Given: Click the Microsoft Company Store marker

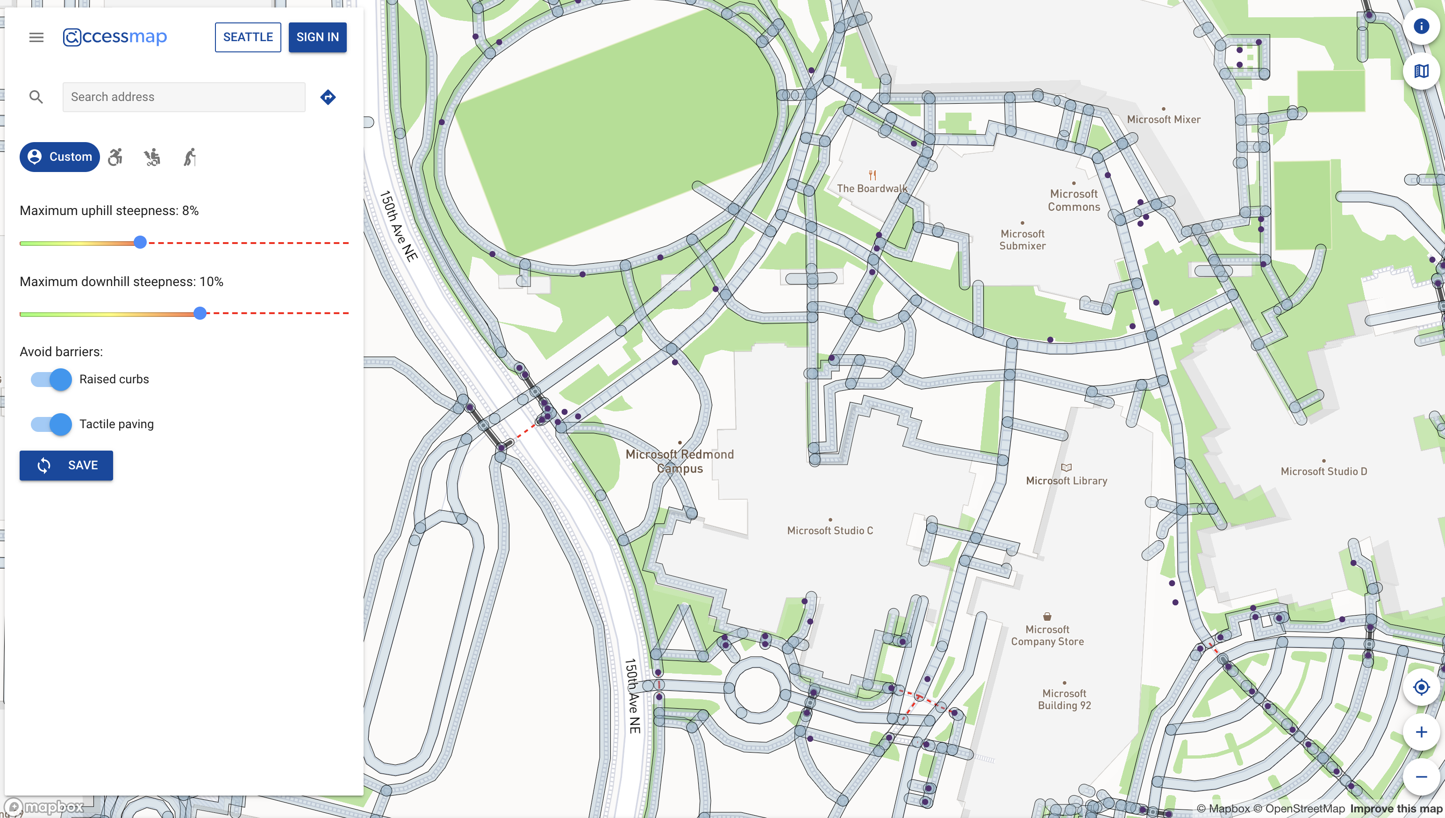Looking at the screenshot, I should click(1047, 617).
